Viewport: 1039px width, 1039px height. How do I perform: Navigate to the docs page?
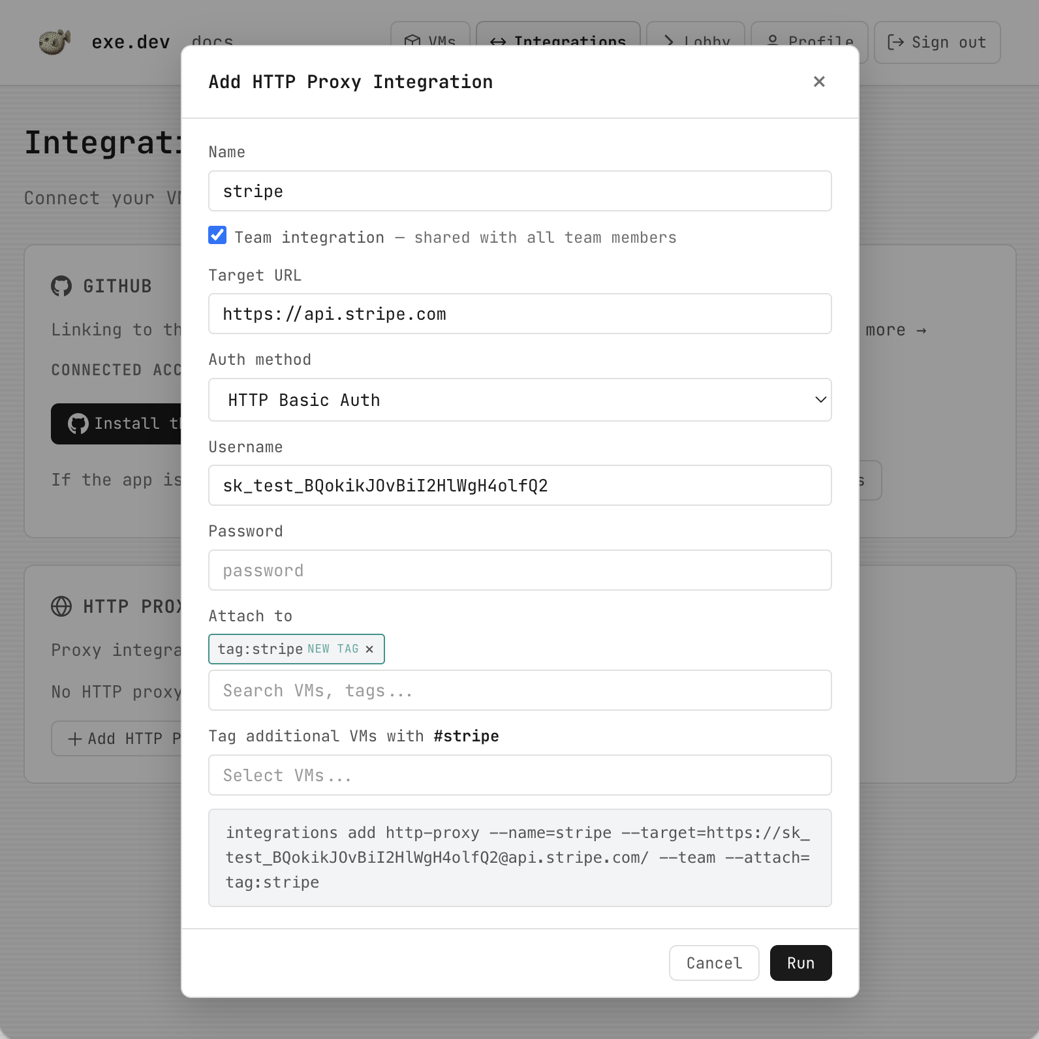[x=211, y=41]
